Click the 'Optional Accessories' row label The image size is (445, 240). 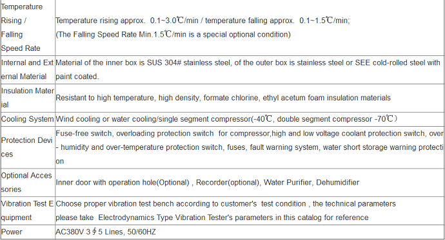click(x=26, y=183)
